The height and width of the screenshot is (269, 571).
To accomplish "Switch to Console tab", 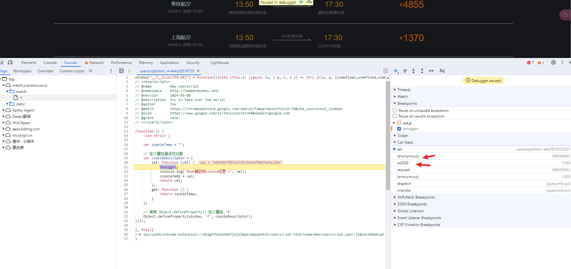I will 50,63.
